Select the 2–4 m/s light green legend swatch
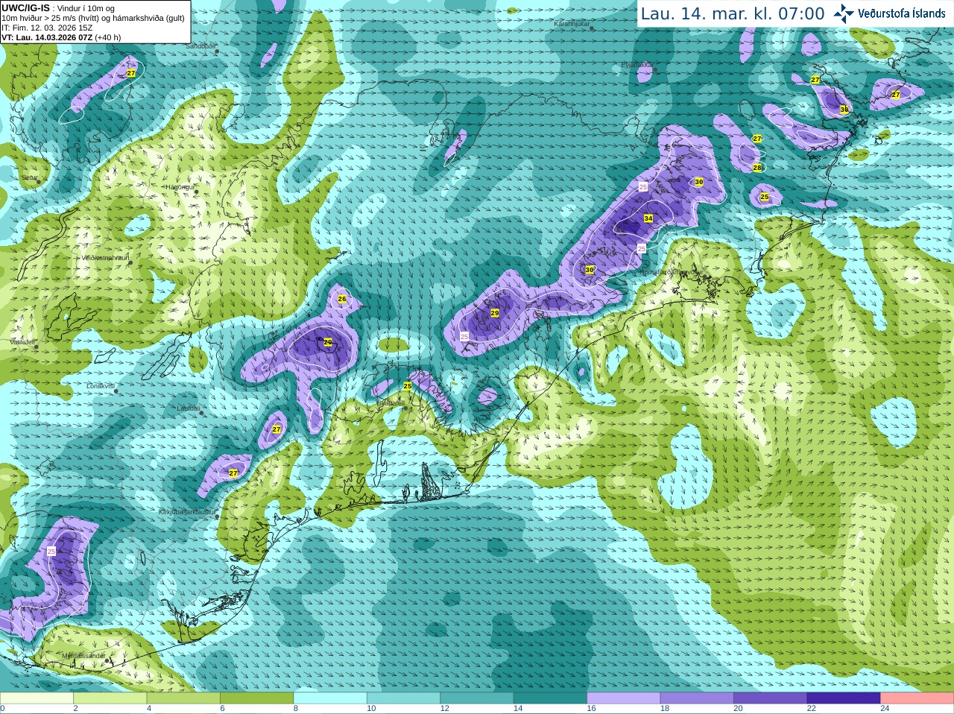 click(110, 698)
